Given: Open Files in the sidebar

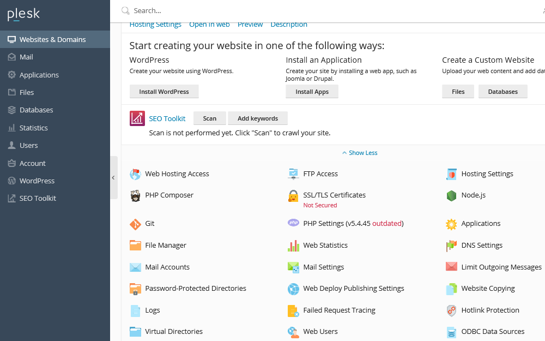Looking at the screenshot, I should pyautogui.click(x=55, y=92).
